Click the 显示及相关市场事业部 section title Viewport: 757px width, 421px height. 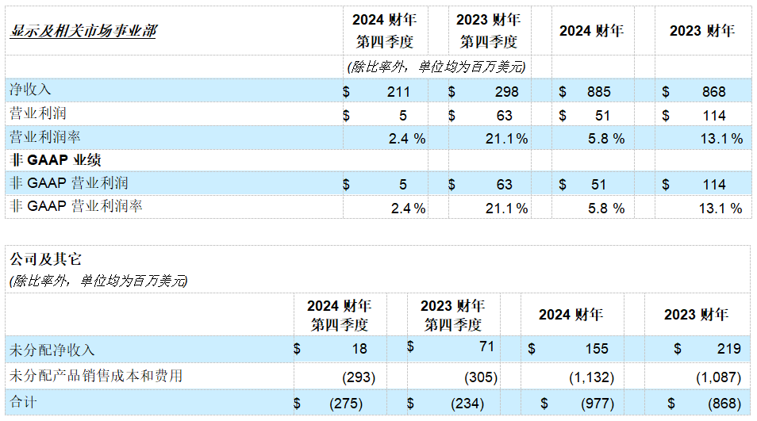83,31
